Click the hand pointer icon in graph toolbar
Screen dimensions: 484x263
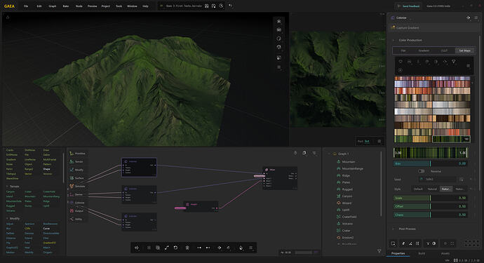click(241, 248)
